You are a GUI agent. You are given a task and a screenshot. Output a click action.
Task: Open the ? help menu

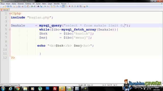coord(68,4)
